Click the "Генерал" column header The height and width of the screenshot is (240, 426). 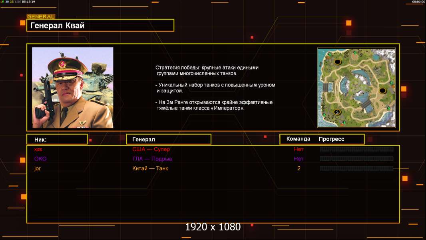point(168,139)
